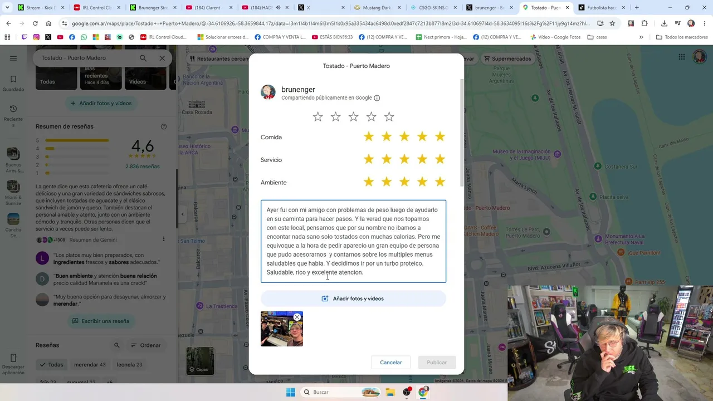Image resolution: width=713 pixels, height=401 pixels.
Task: Click the Publicar button
Action: (437, 363)
